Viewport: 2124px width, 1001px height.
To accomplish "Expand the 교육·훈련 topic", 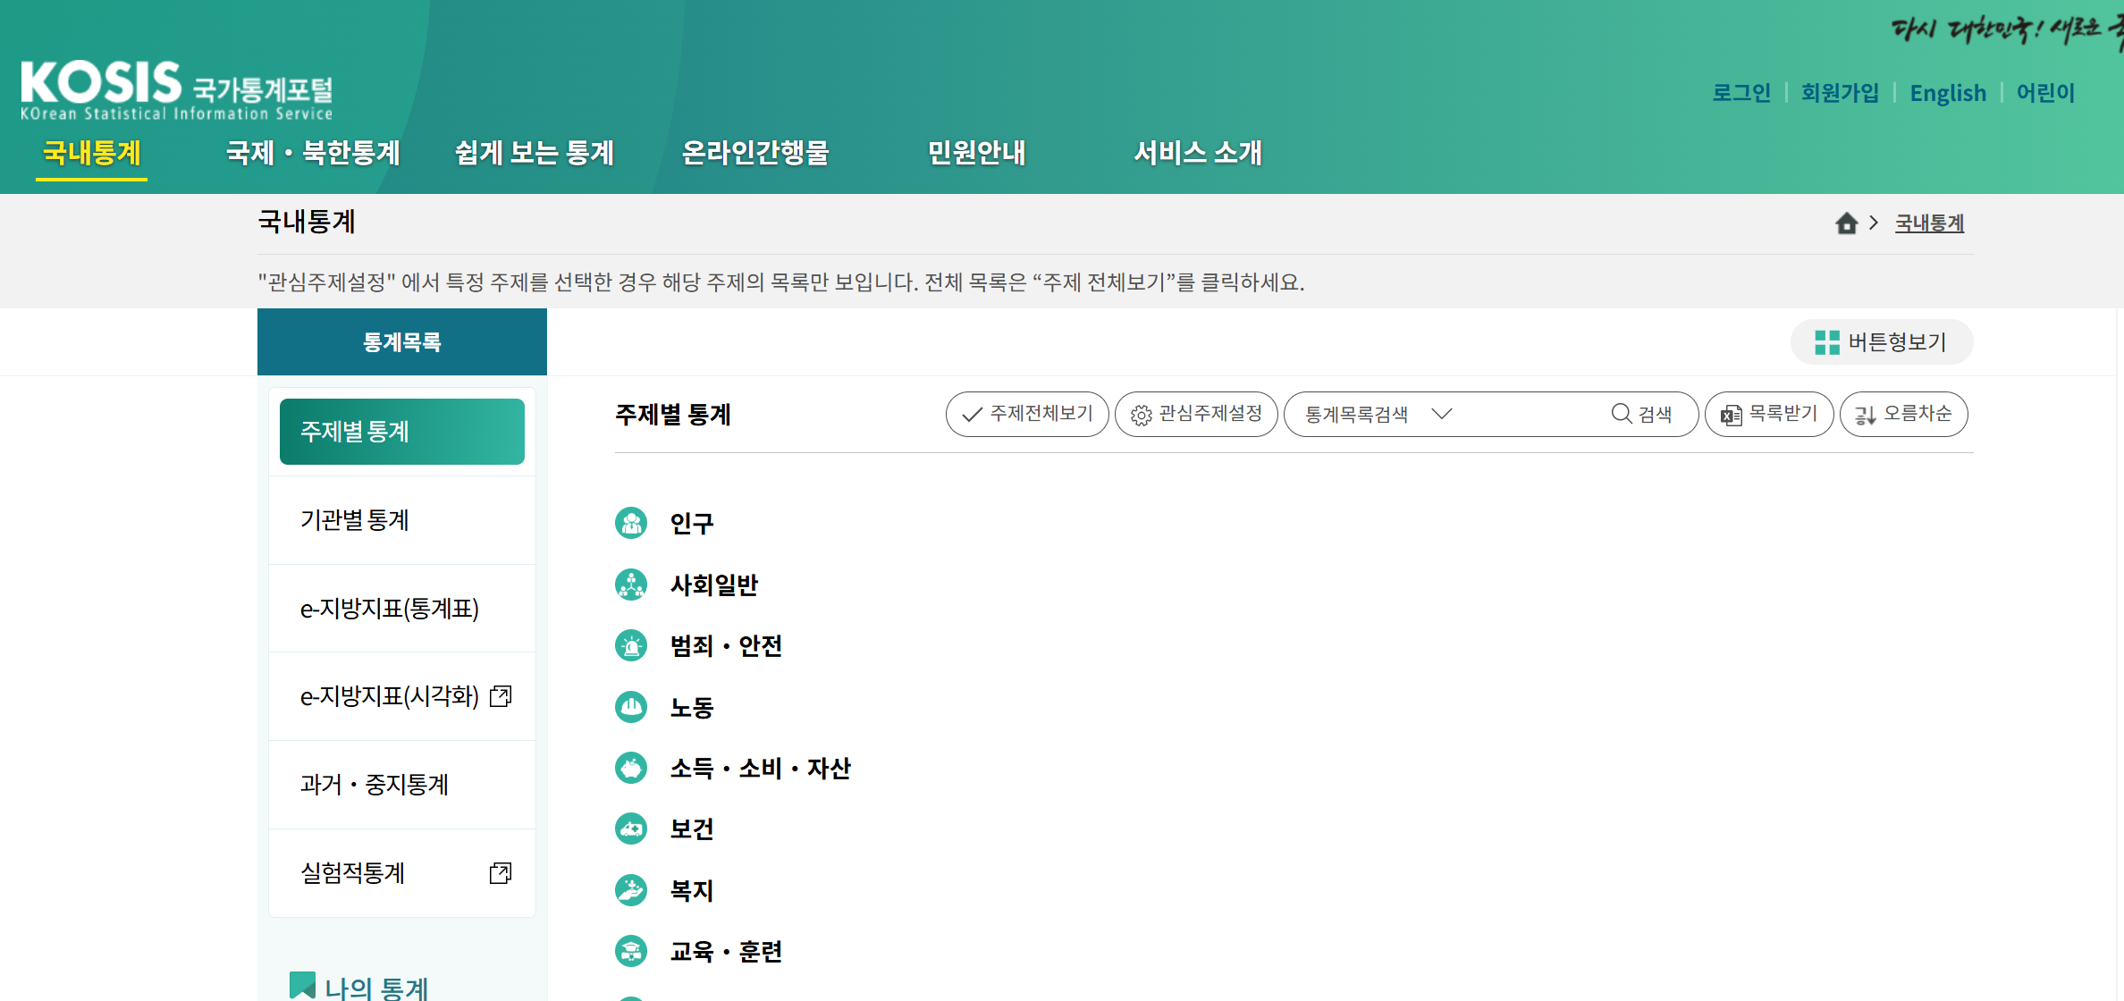I will (726, 952).
